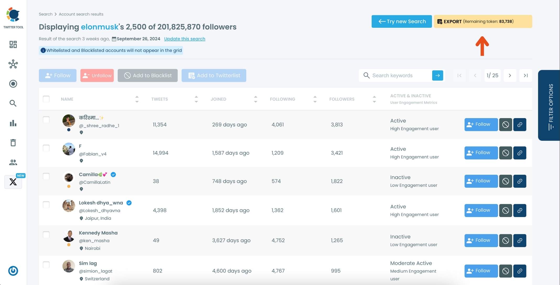Click Add to Twitterlist button
This screenshot has width=560, height=285.
(214, 75)
